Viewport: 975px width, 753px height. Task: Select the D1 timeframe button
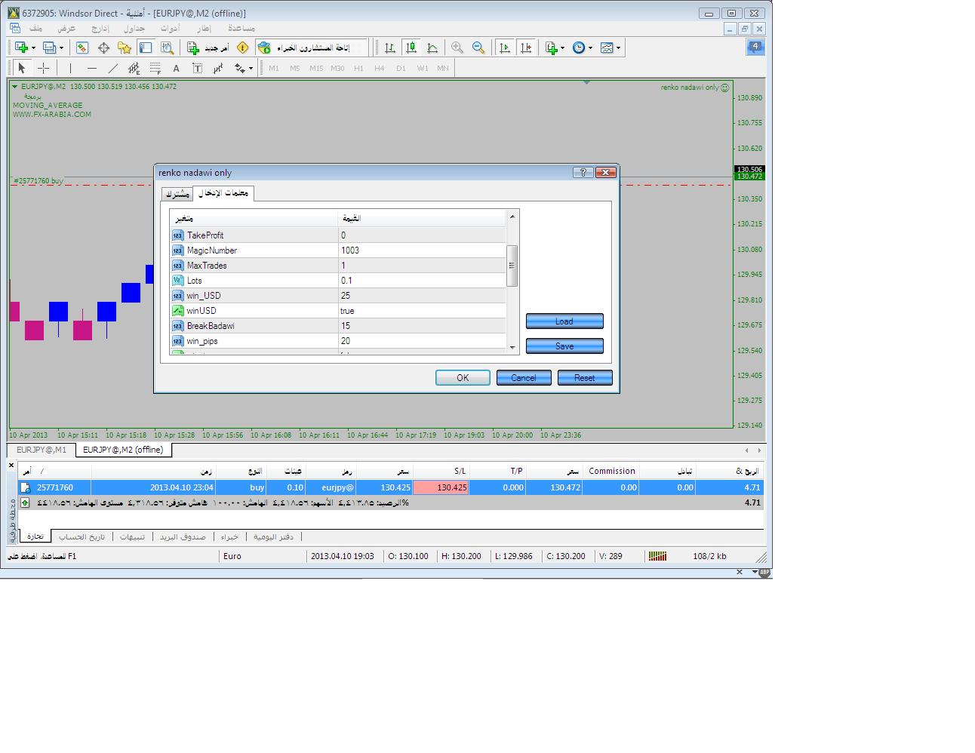tap(401, 68)
